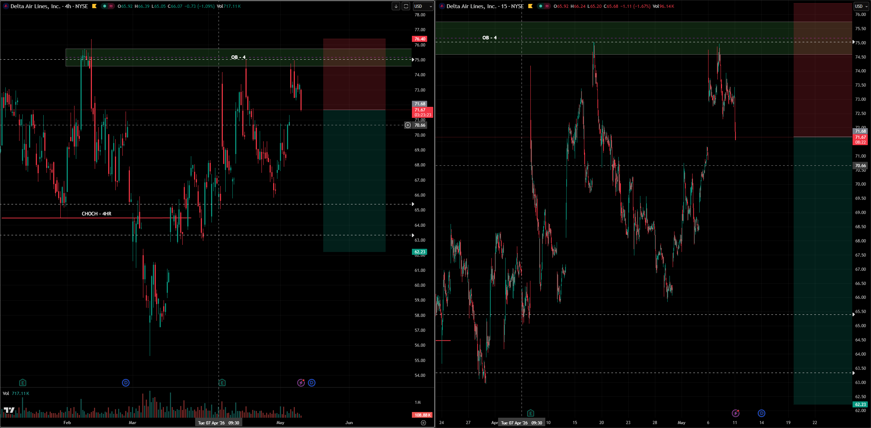Screen dimensions: 871x428
Task: Click the 4h chart date label Tue 07 Apr '26
Action: (219, 423)
